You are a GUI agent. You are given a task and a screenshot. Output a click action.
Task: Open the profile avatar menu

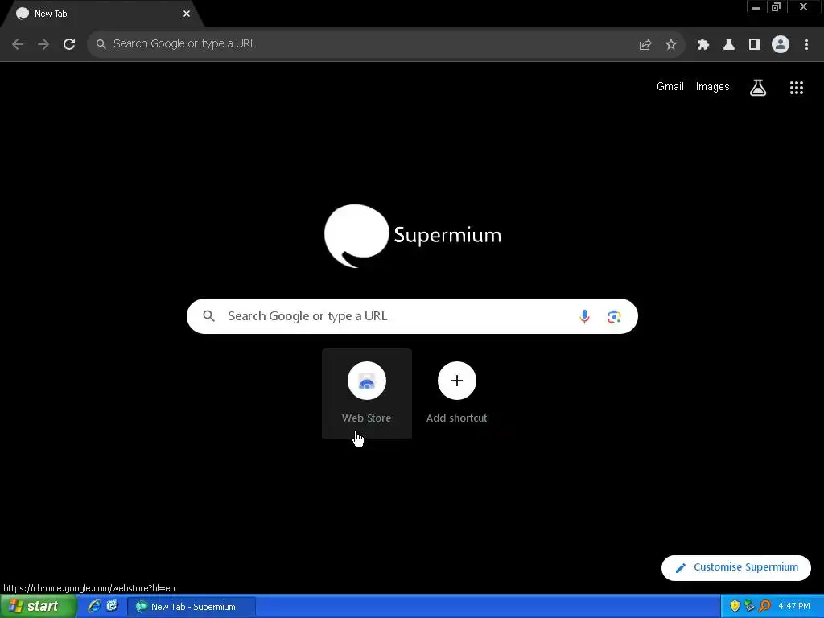[x=781, y=45]
